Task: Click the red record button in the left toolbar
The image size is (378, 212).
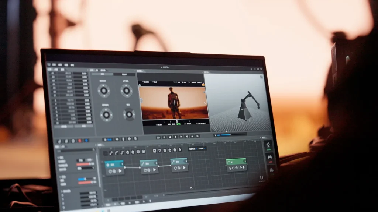Action: click(80, 141)
